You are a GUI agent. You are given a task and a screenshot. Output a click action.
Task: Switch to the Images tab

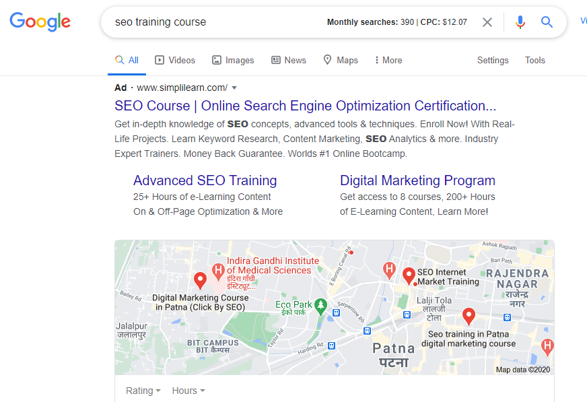(233, 60)
